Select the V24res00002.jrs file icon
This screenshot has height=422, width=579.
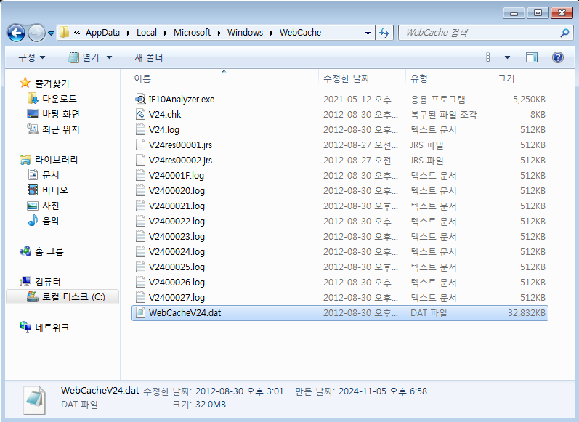(x=140, y=160)
